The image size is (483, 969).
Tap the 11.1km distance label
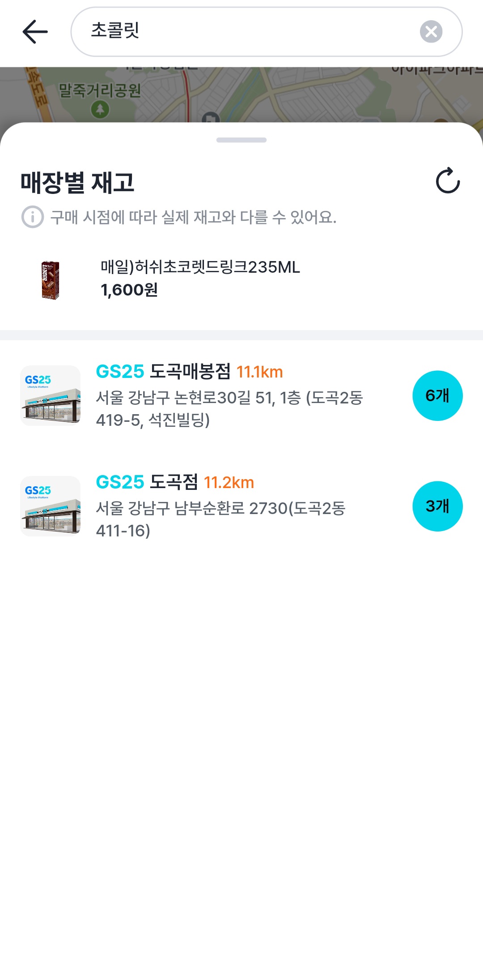click(260, 372)
